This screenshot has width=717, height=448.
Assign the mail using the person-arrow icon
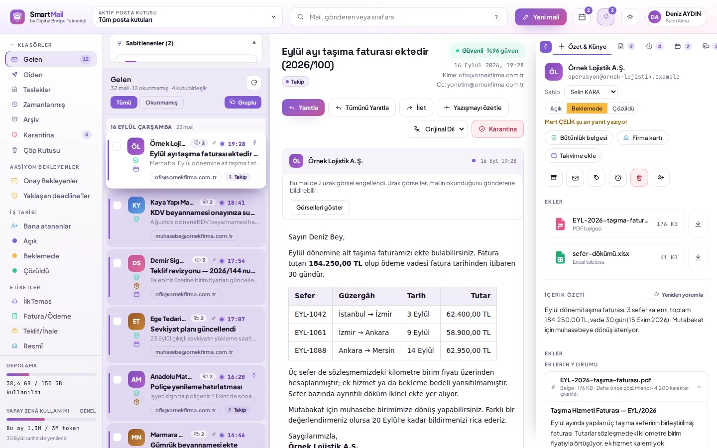[x=661, y=178]
